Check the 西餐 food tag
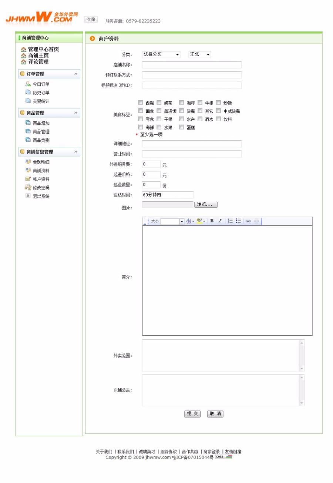 coord(141,103)
